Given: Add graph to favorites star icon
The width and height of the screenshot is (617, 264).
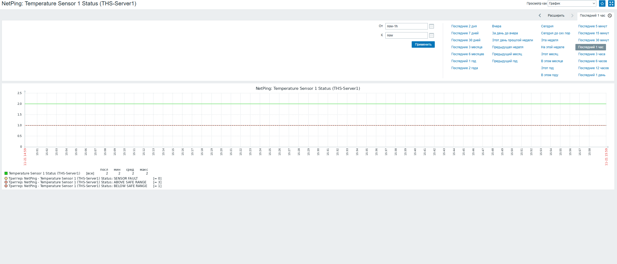Looking at the screenshot, I should pyautogui.click(x=602, y=3).
